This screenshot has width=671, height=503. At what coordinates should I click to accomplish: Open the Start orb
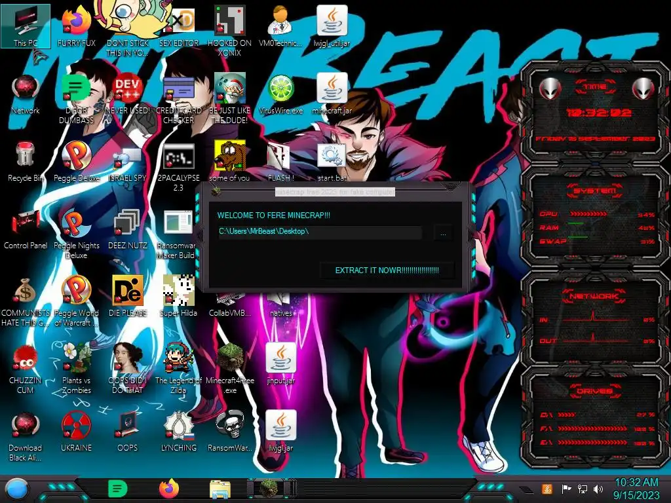click(x=16, y=490)
